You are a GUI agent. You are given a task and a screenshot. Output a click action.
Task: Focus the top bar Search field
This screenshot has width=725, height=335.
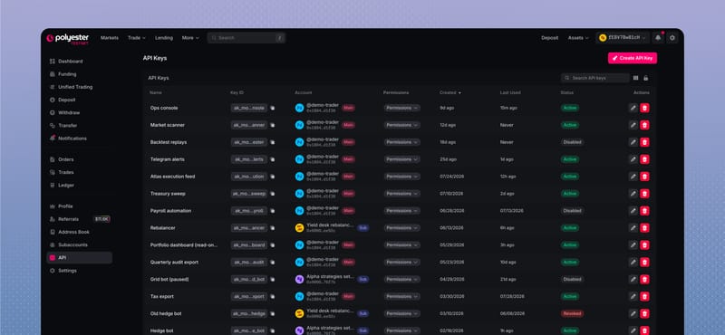246,38
